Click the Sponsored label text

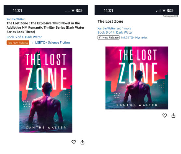pos(169,16)
